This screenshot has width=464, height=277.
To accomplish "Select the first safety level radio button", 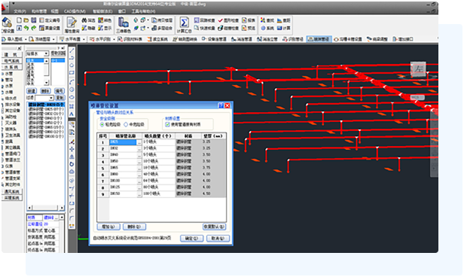I will pos(102,124).
